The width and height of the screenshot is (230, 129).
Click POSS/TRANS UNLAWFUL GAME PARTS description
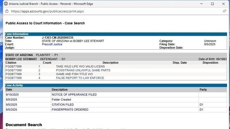click(83, 70)
